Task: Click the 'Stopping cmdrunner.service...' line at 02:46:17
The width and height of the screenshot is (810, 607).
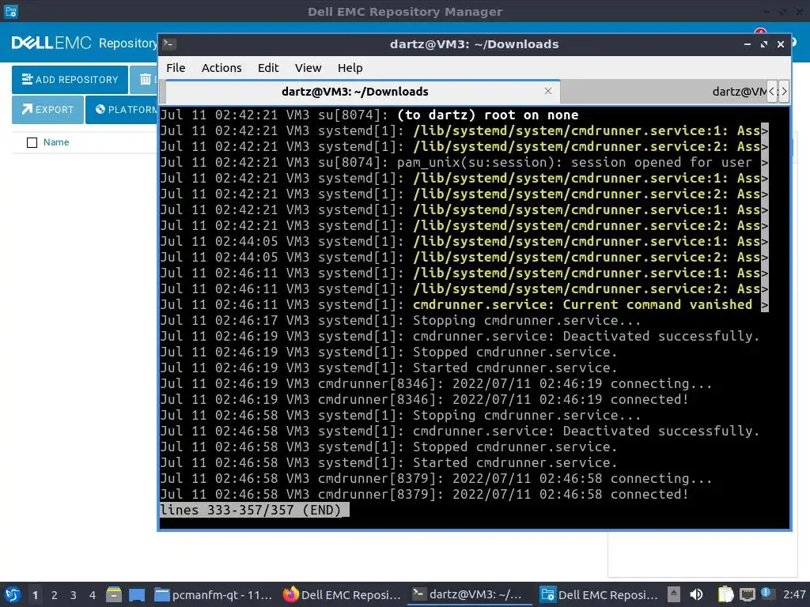Action: pos(400,321)
